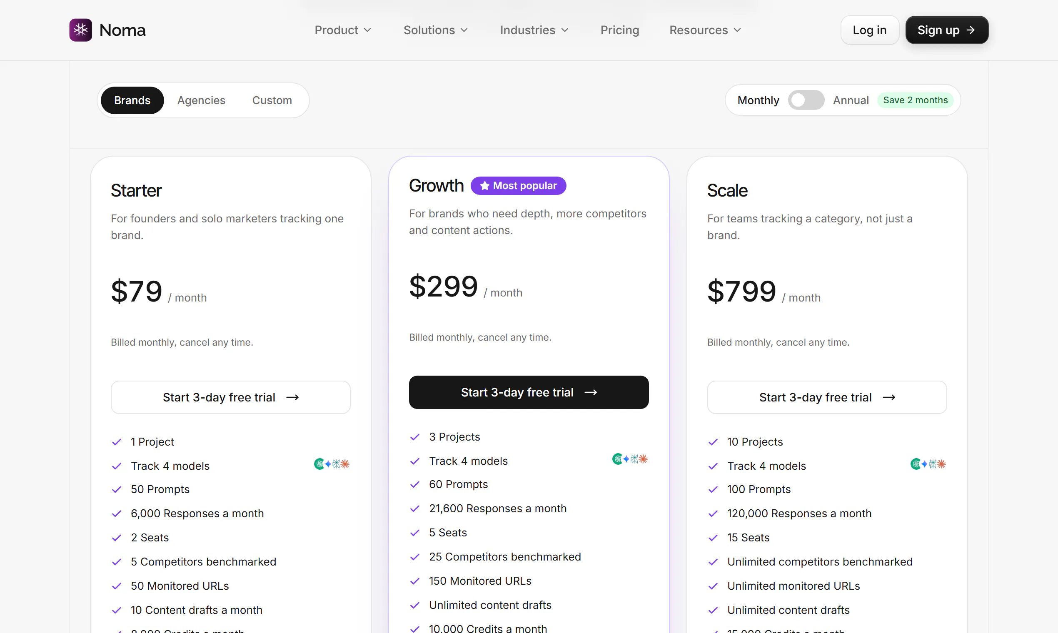
Task: Click the 10 Content drafts a month text
Action: point(196,610)
